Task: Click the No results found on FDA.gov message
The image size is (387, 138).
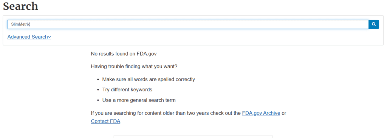Action: point(124,53)
